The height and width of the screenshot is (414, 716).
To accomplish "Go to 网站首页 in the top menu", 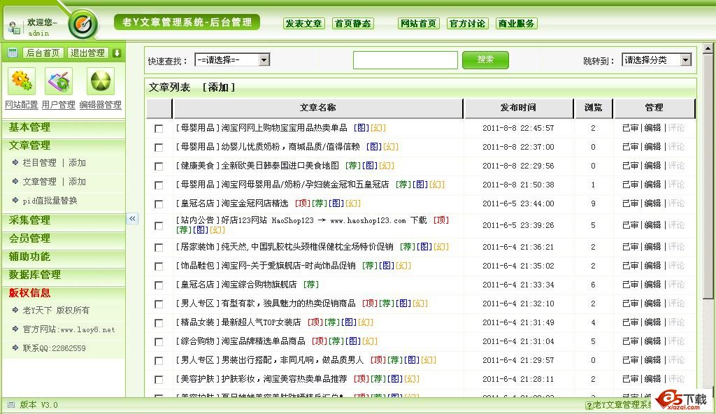I will (419, 24).
